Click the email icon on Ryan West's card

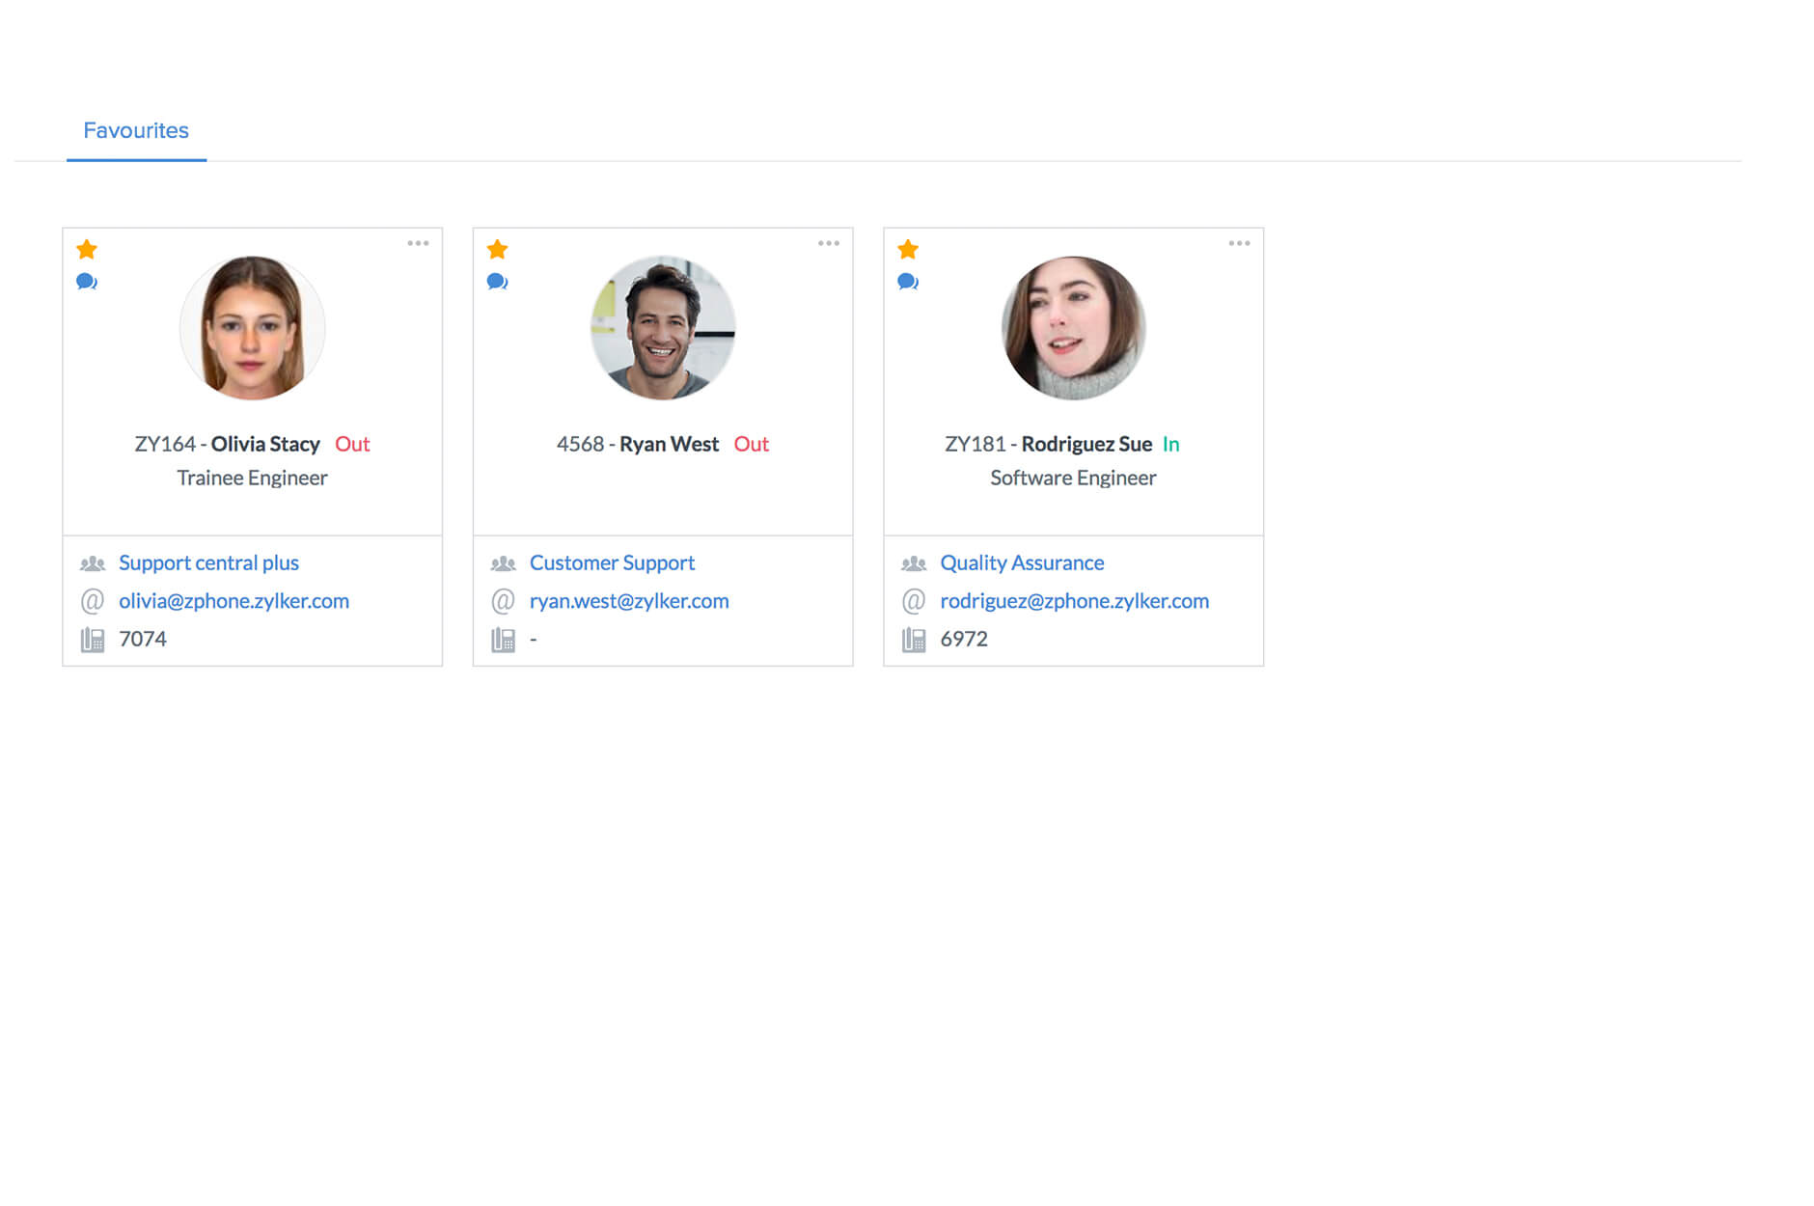click(502, 600)
